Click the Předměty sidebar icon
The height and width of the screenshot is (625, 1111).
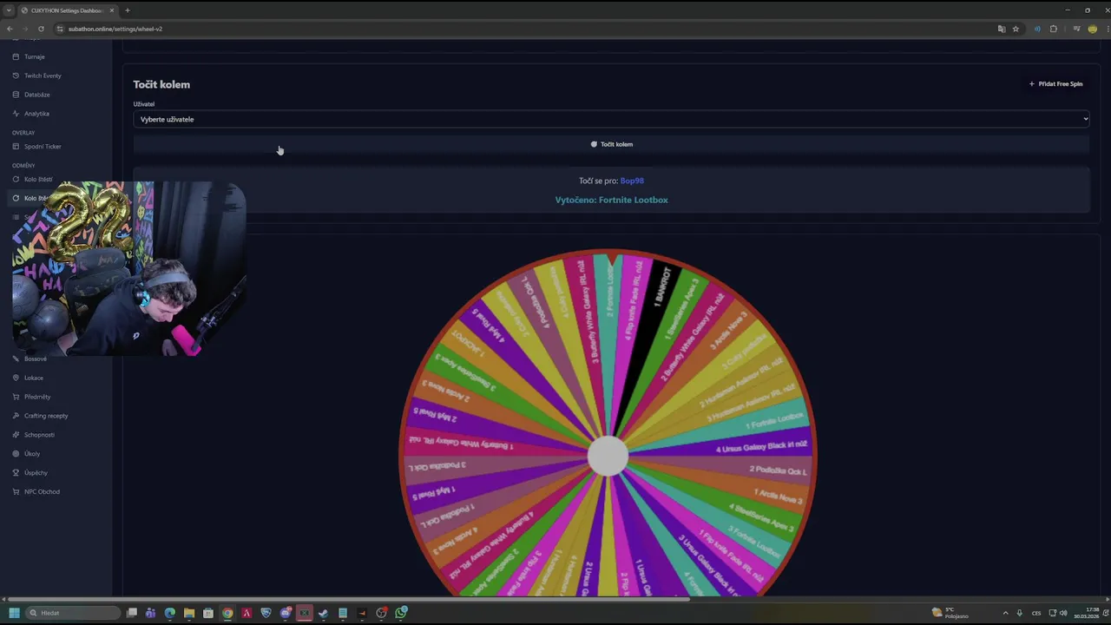pos(16,397)
